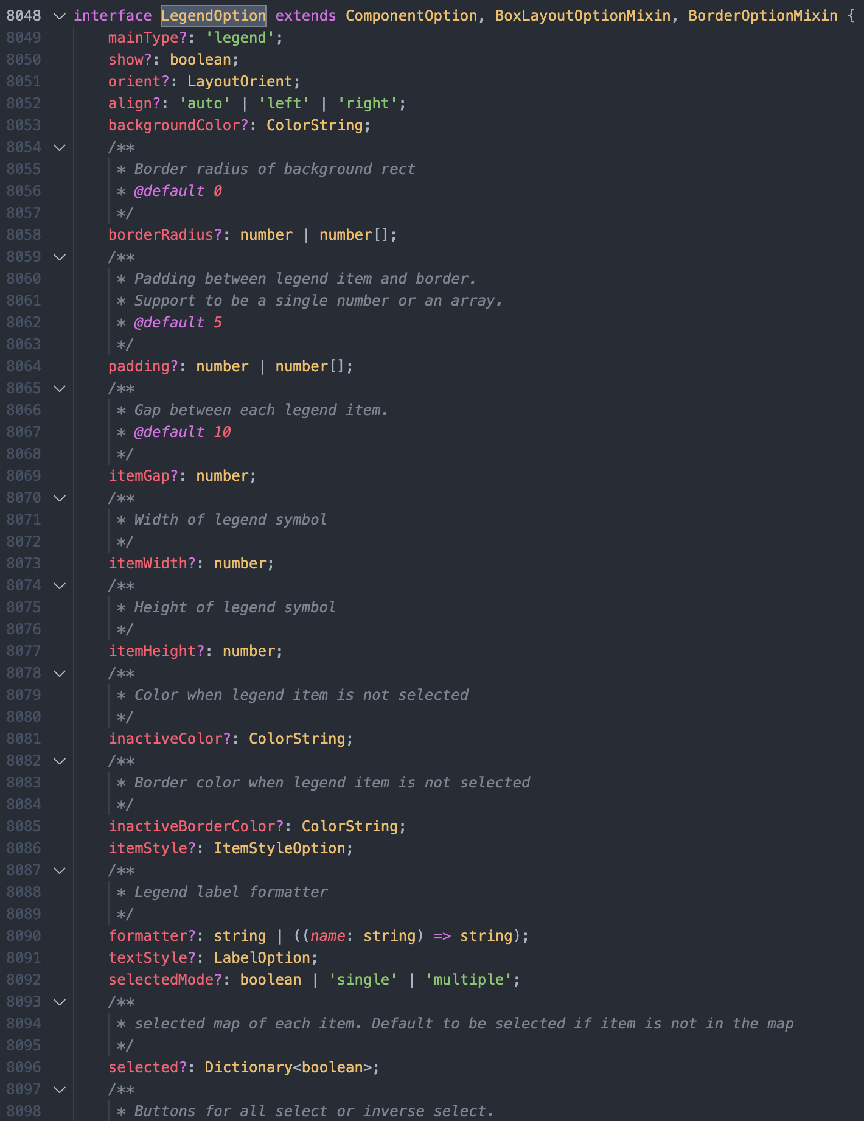864x1121 pixels.
Task: Click the Dictionary type on the selected line
Action: [249, 1067]
